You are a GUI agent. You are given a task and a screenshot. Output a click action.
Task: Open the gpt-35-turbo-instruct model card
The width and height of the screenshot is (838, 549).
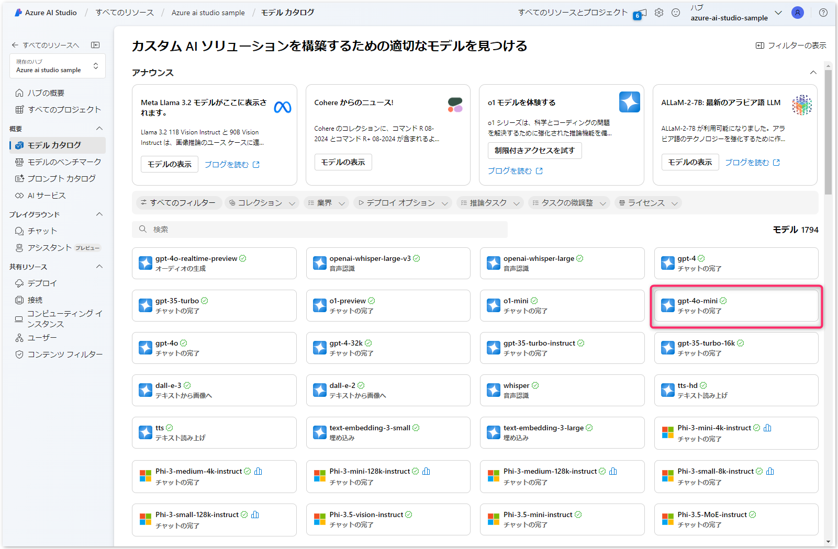click(562, 348)
